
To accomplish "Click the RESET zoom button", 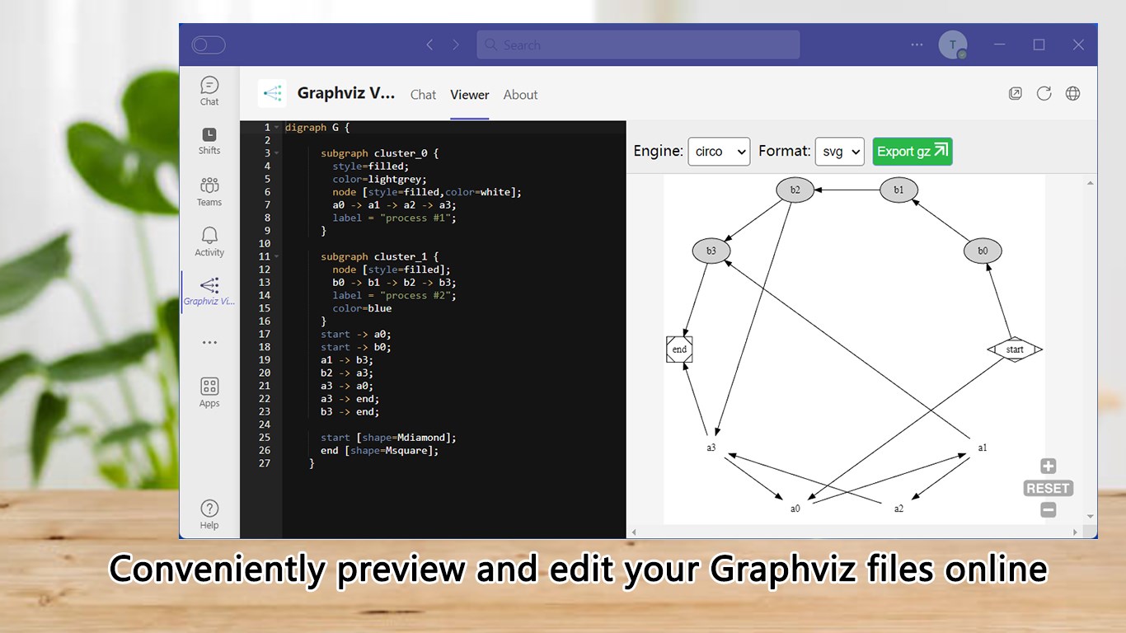I will 1048,488.
